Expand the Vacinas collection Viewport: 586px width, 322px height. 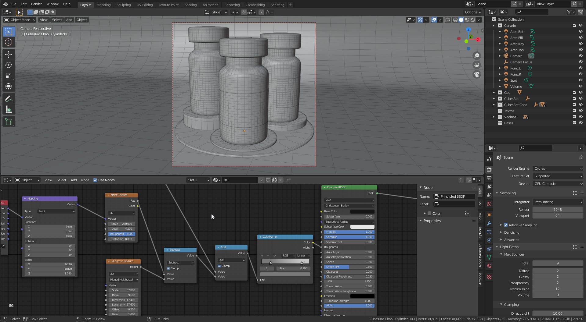(x=494, y=117)
